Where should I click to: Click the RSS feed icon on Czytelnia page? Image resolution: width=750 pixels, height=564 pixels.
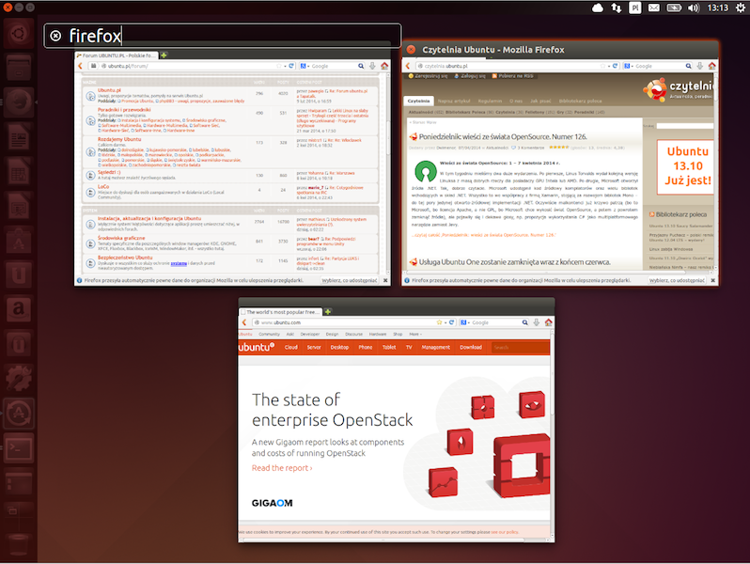[494, 76]
